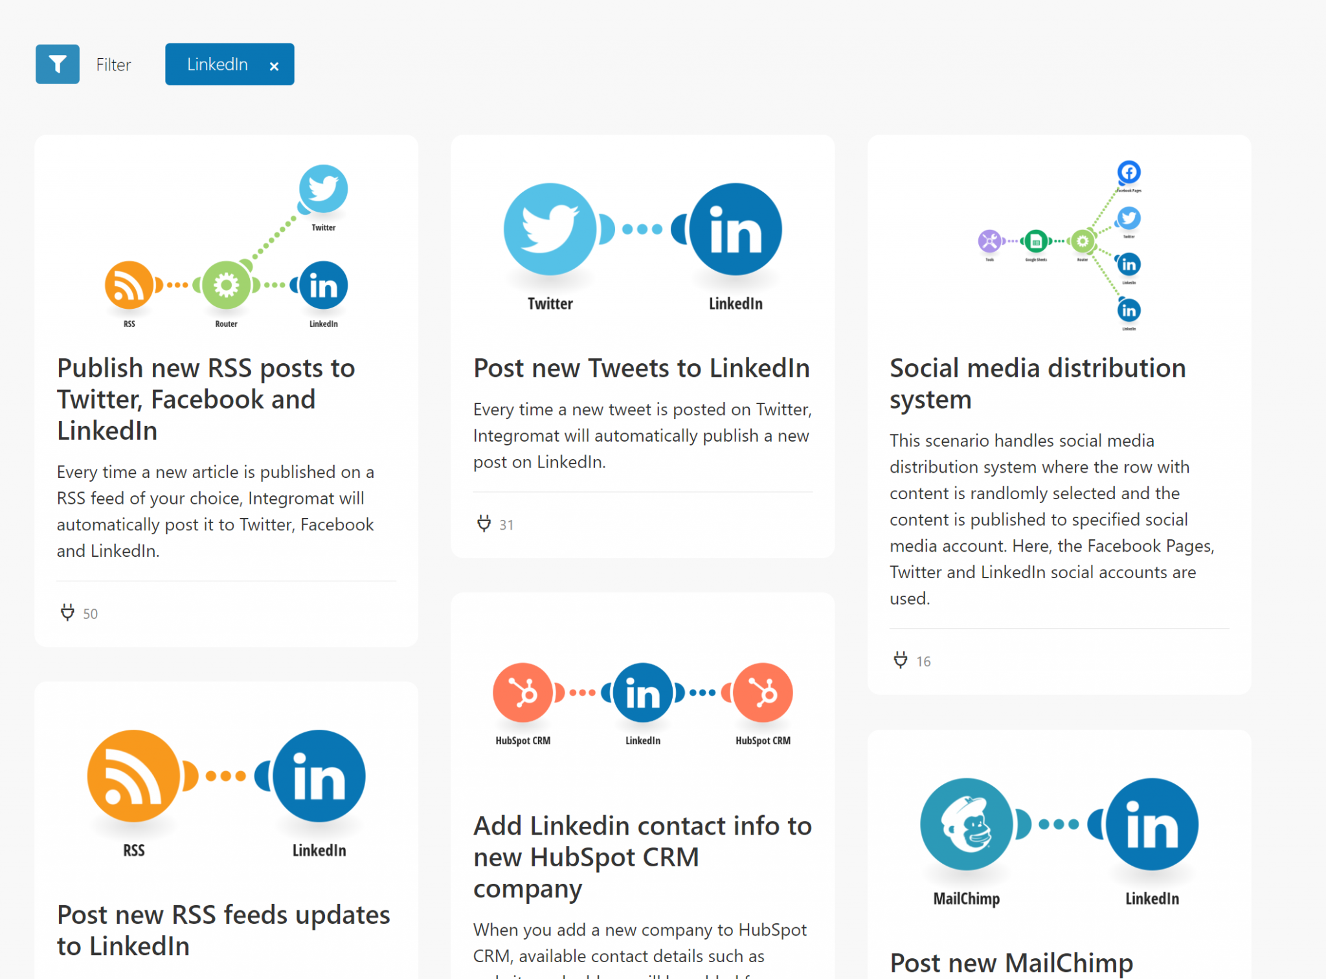Image resolution: width=1326 pixels, height=979 pixels.
Task: Open the Post new Tweets to LinkedIn template
Action: click(x=642, y=368)
